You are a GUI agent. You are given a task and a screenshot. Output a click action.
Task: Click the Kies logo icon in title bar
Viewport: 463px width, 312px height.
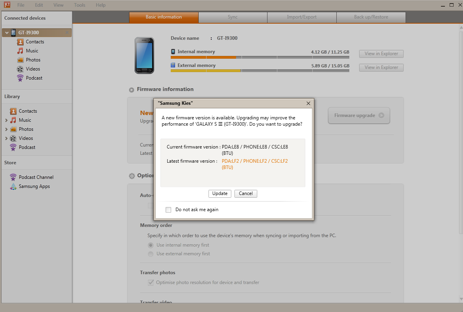click(x=6, y=5)
